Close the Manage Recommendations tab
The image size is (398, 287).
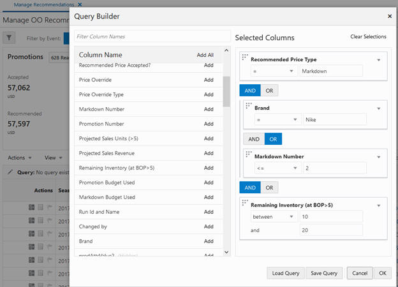pos(80,4)
